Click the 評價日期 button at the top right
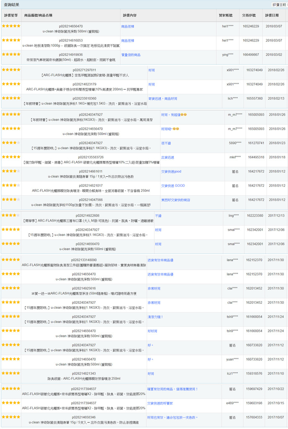The height and width of the screenshot is (429, 288). click(x=280, y=5)
